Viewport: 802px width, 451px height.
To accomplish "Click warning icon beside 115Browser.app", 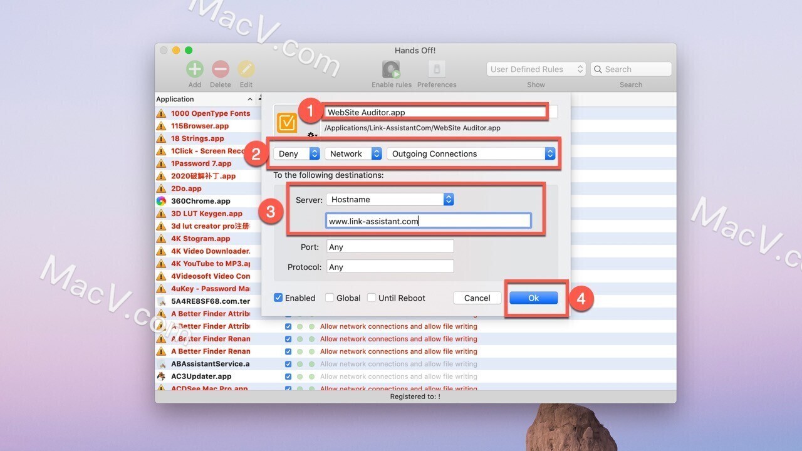I will pyautogui.click(x=161, y=126).
